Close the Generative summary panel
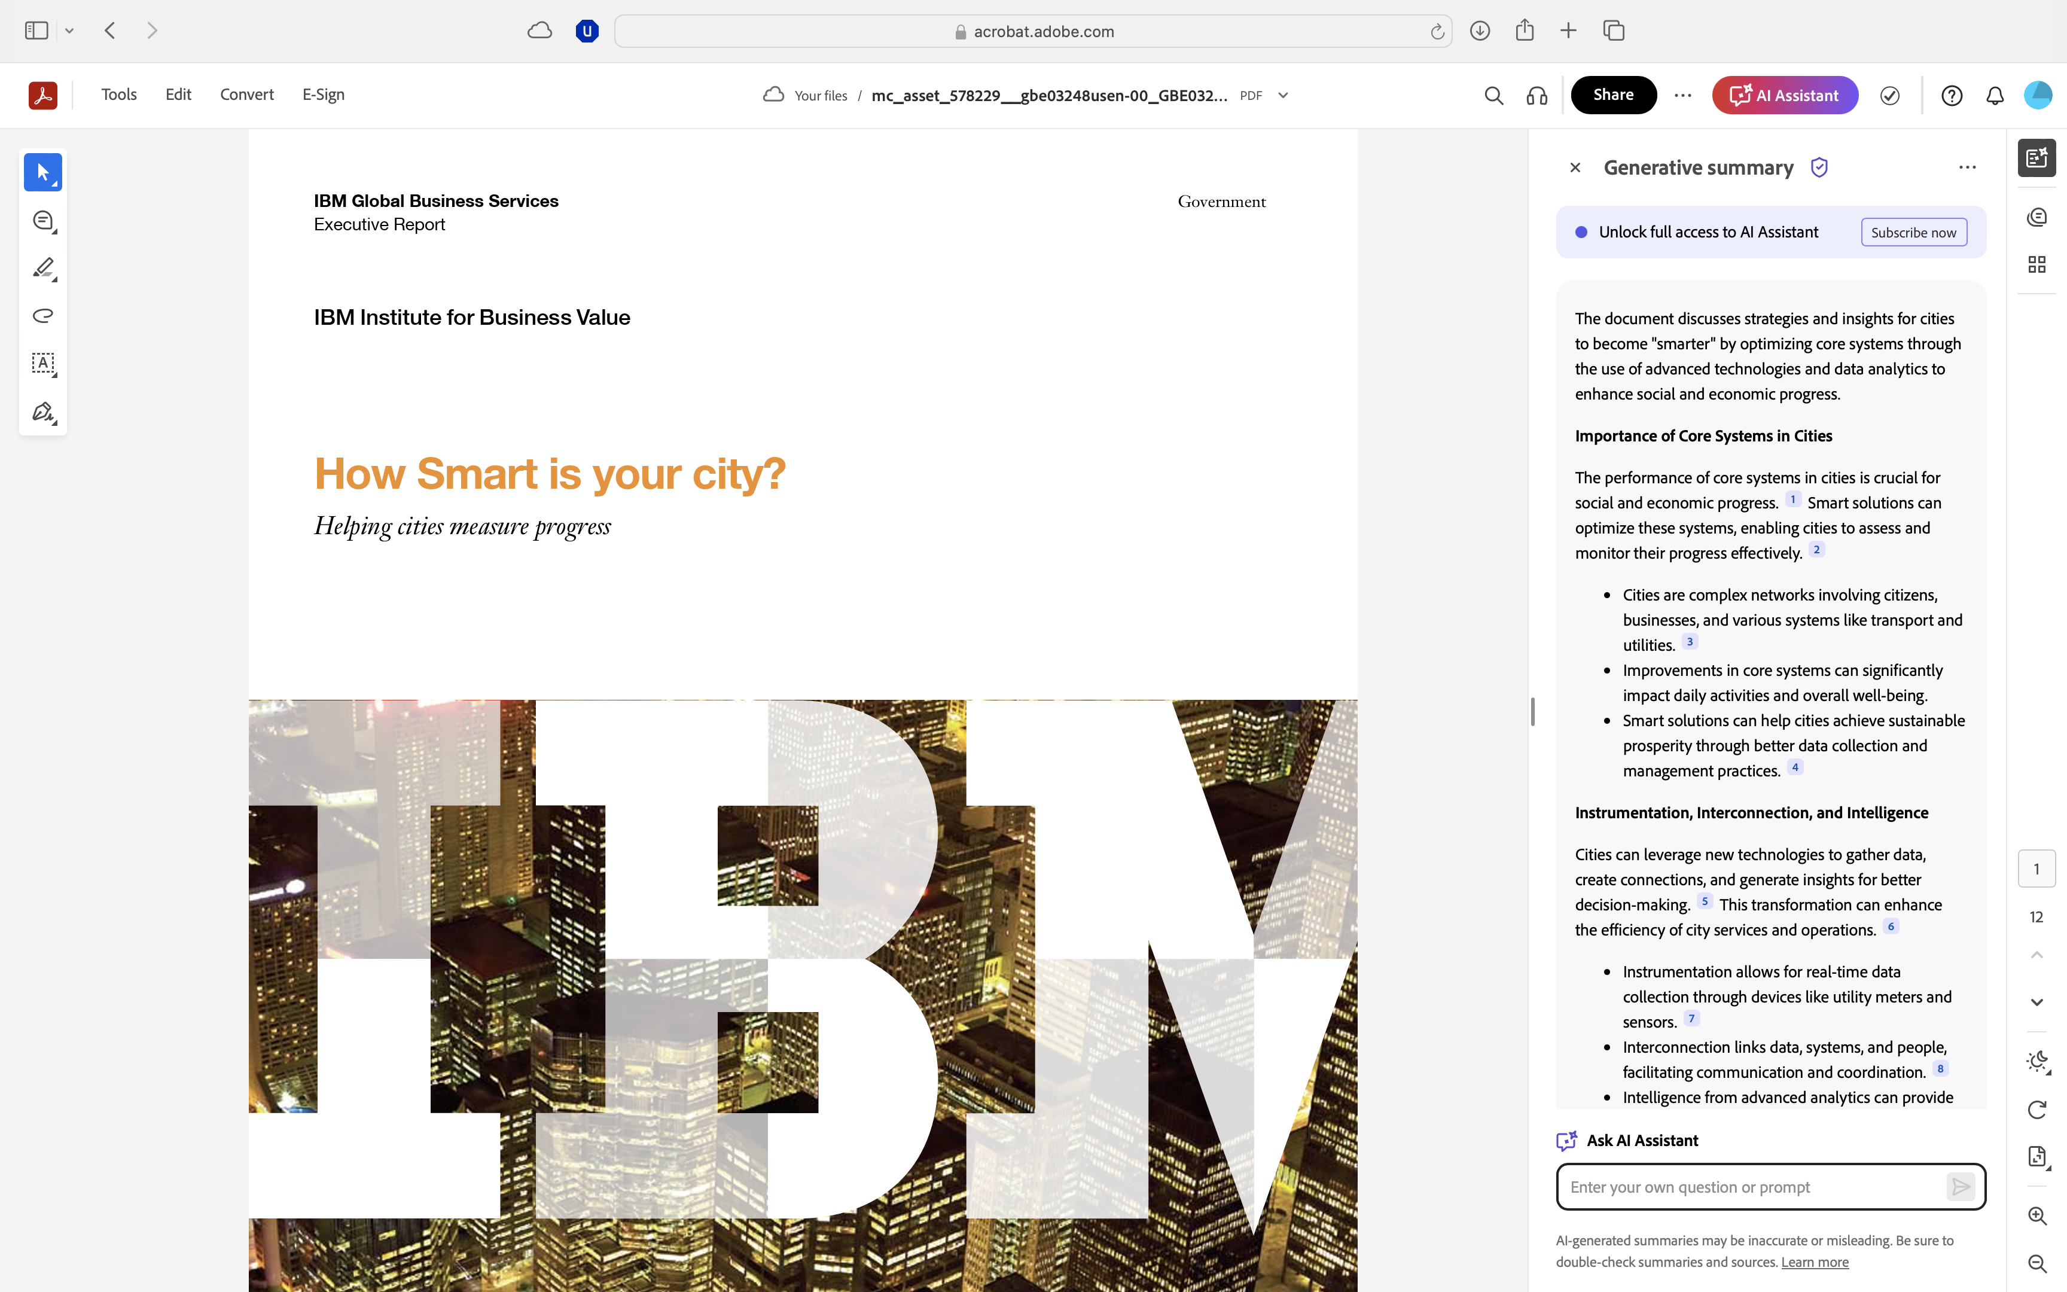 tap(1575, 167)
